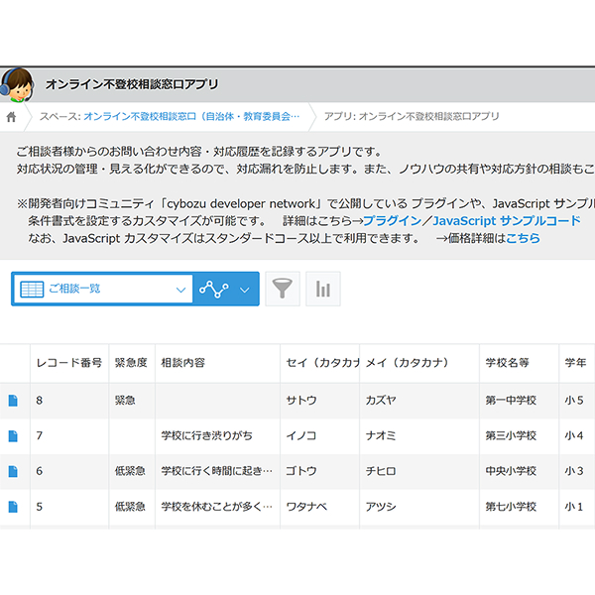Open record 7 detail document icon
The image size is (595, 595).
[x=13, y=435]
